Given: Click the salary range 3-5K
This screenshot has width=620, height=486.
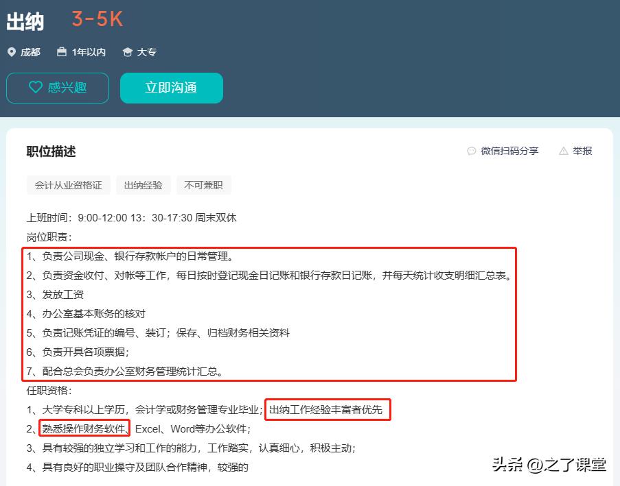Looking at the screenshot, I should click(95, 19).
